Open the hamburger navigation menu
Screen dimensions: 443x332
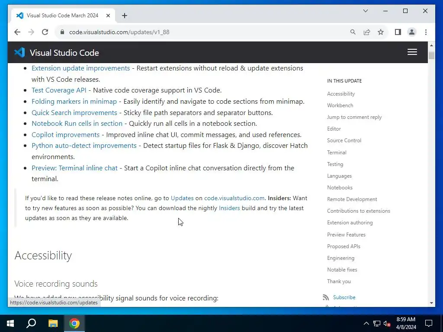(412, 52)
